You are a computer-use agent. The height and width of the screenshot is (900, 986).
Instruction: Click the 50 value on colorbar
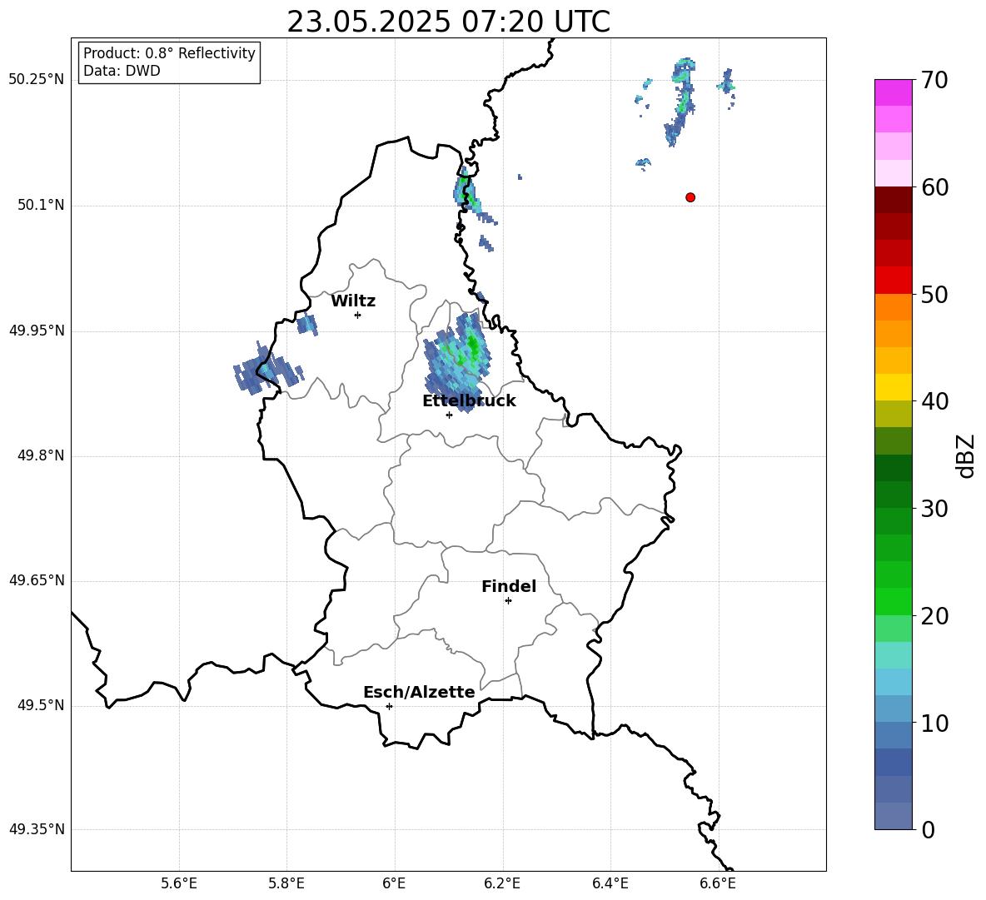point(934,294)
